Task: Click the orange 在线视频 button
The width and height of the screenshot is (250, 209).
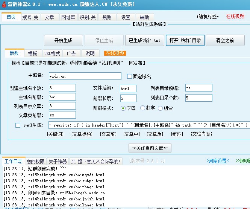Action: tap(115, 53)
